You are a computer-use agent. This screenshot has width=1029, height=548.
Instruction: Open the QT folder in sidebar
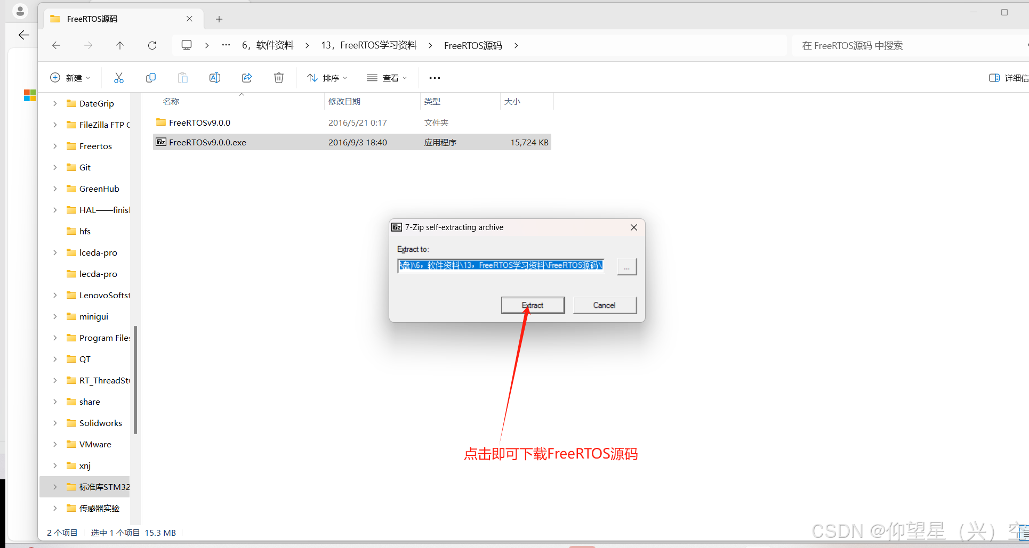click(x=85, y=359)
